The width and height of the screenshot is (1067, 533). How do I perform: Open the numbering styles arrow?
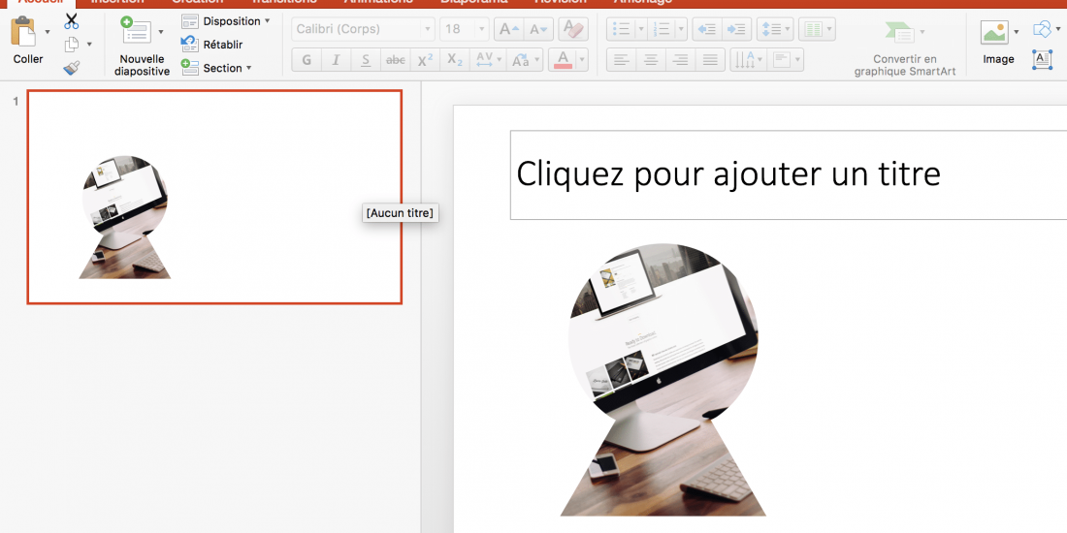pos(681,29)
